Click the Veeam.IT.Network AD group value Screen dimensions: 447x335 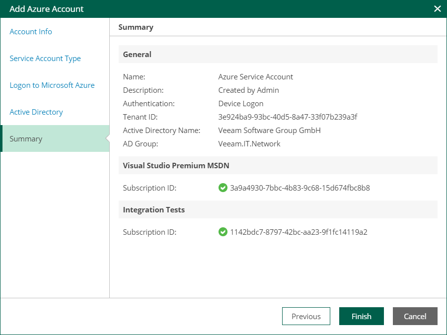[249, 144]
